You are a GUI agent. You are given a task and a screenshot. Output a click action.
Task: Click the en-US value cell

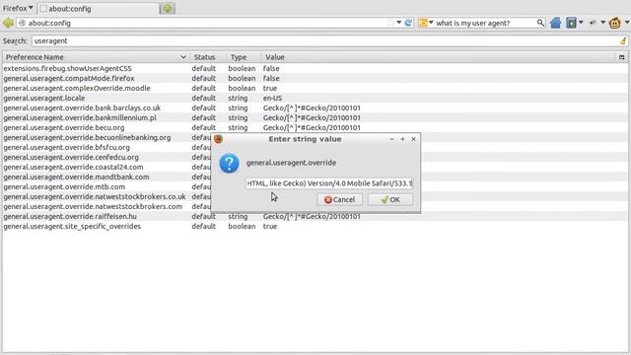pos(272,98)
